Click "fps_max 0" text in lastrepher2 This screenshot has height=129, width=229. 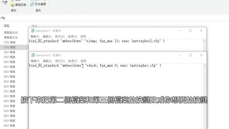point(108,66)
